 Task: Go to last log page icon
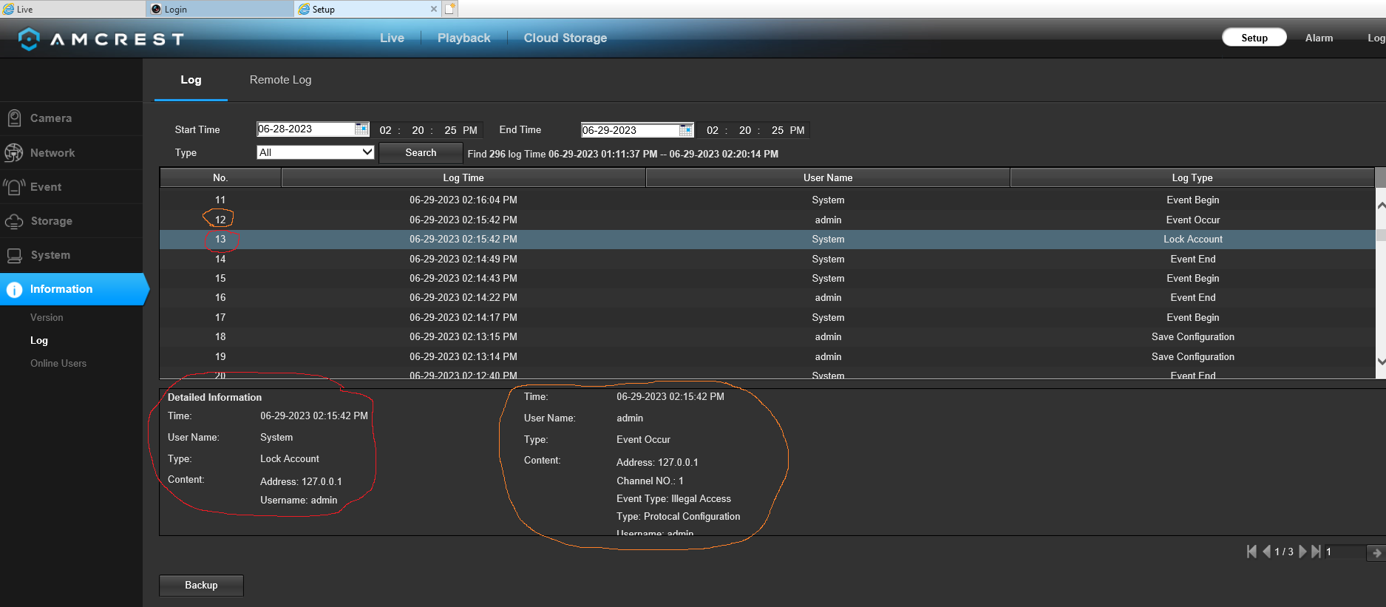(1316, 552)
